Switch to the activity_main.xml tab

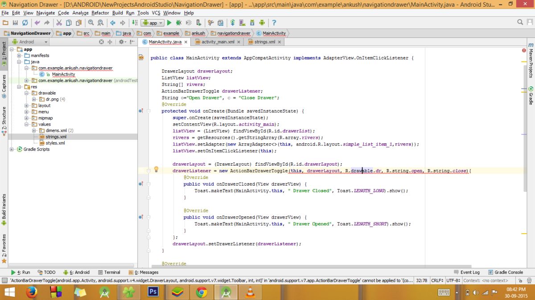217,42
